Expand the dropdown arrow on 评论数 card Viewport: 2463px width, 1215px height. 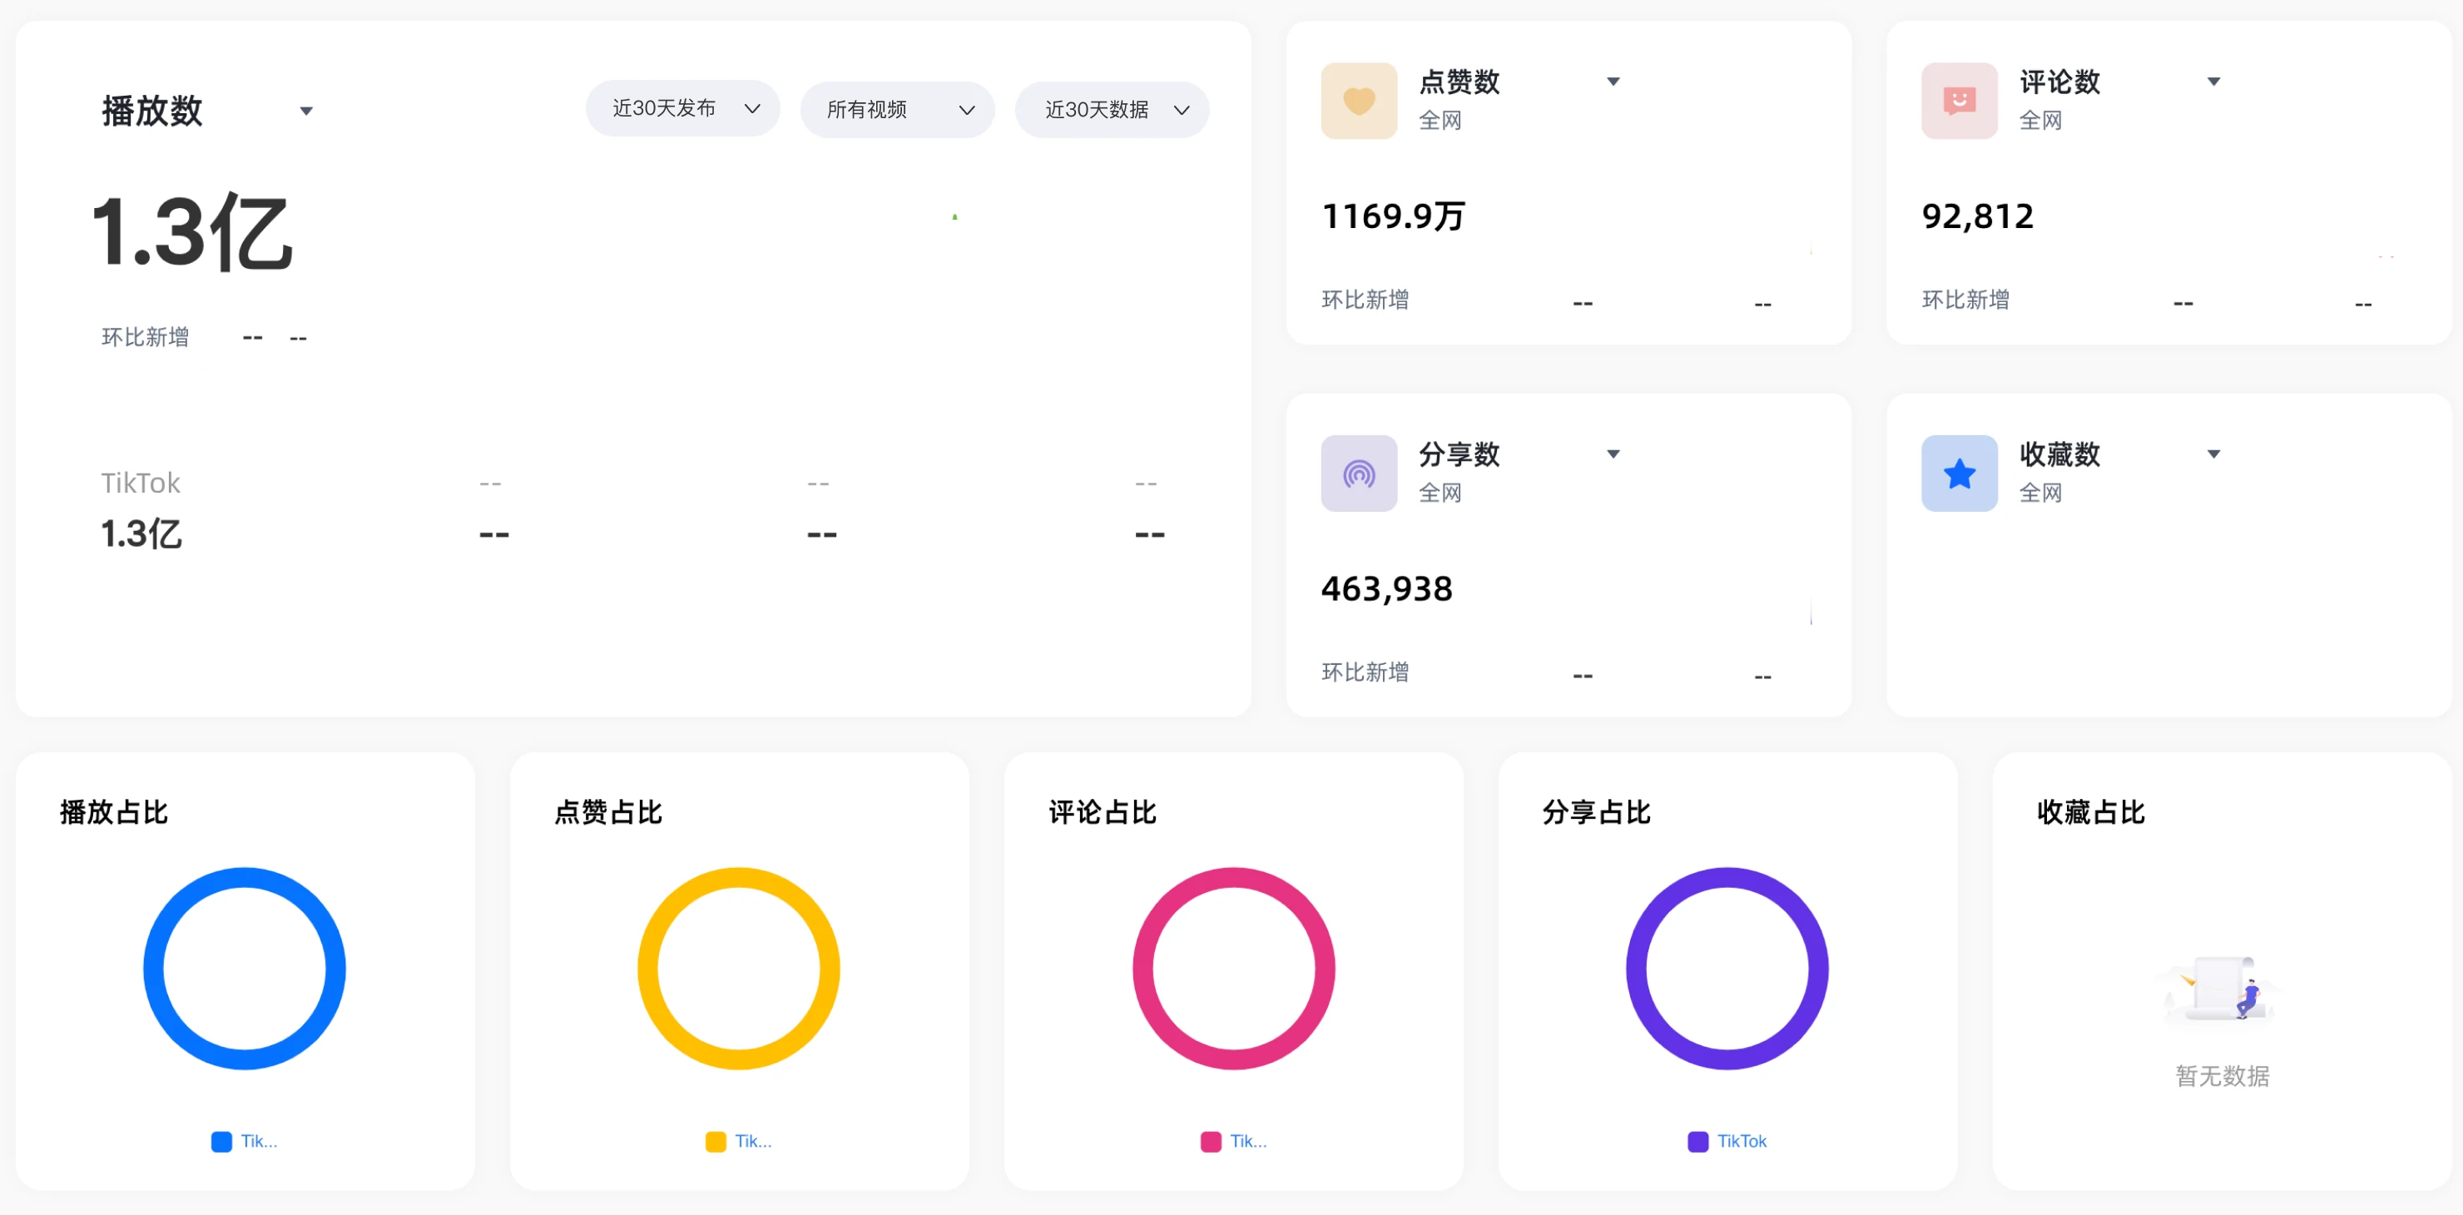pyautogui.click(x=2213, y=82)
